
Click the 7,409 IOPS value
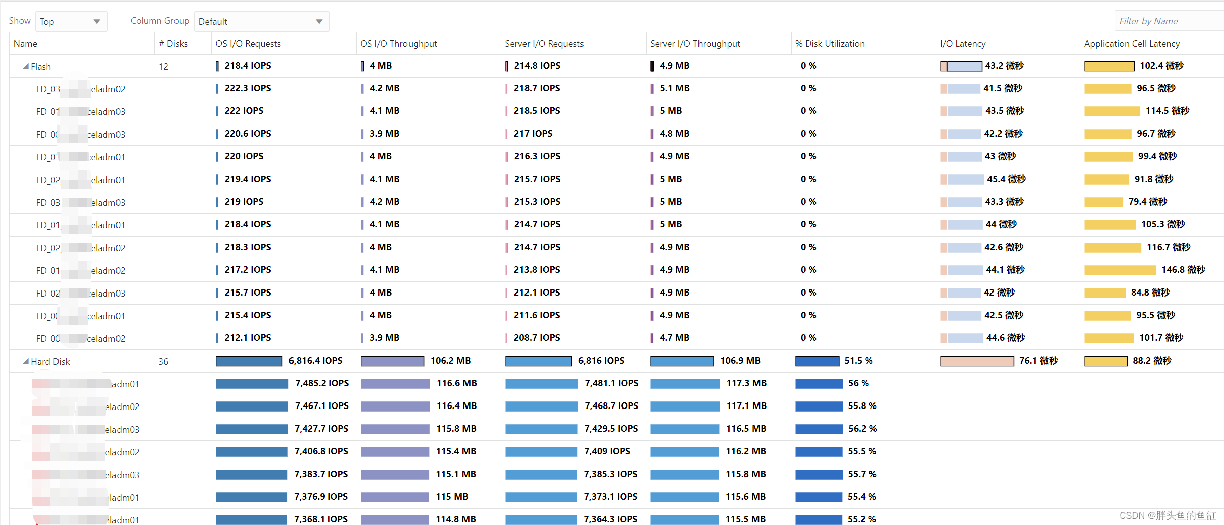pyautogui.click(x=607, y=451)
